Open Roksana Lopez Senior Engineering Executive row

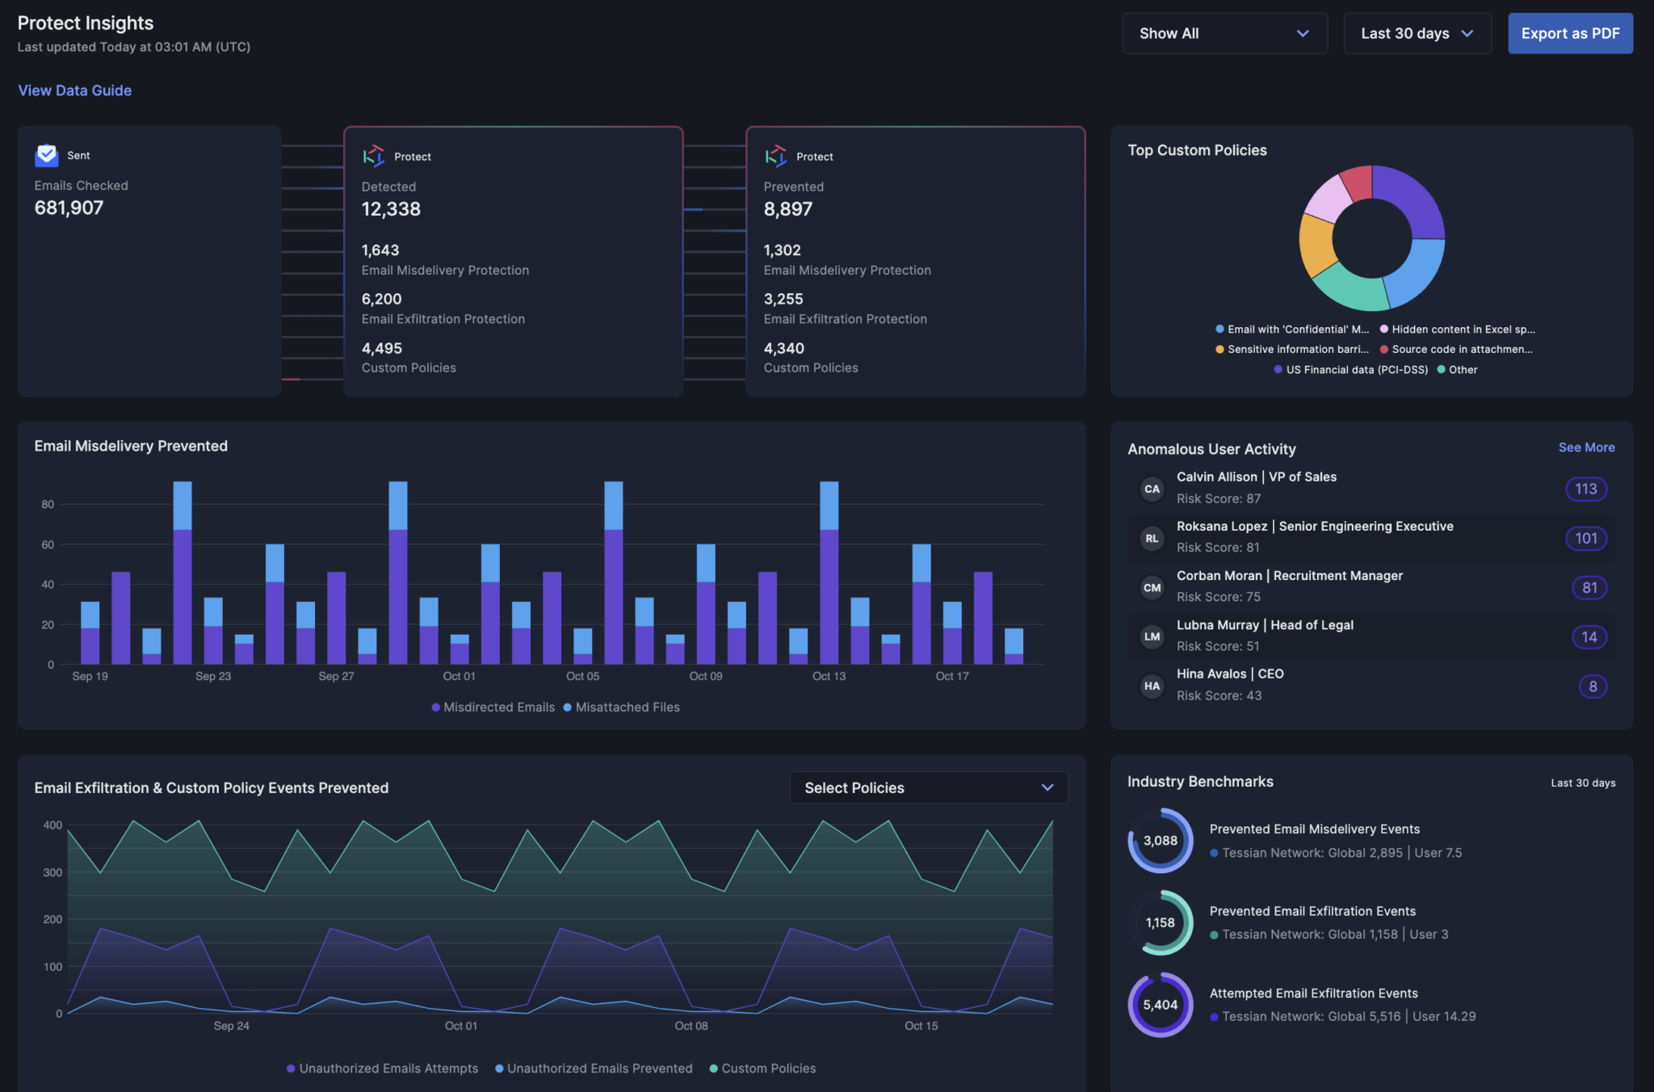tap(1371, 538)
